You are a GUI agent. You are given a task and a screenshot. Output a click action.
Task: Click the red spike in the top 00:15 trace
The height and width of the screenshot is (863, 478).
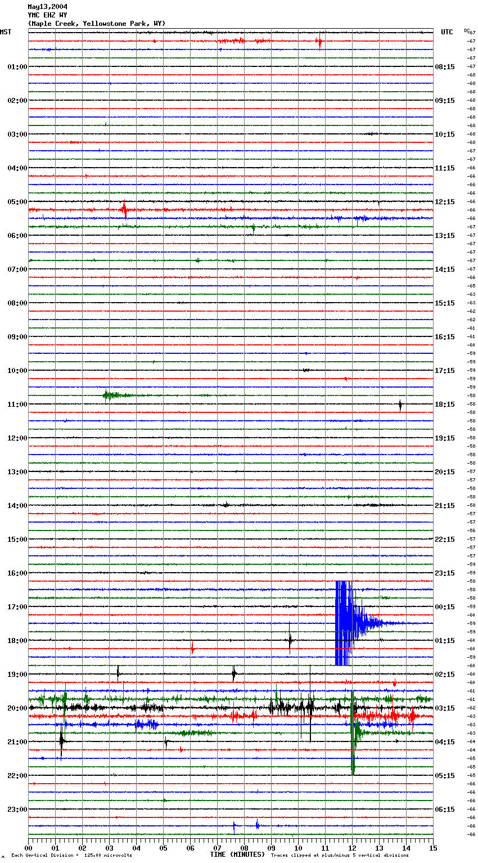319,41
